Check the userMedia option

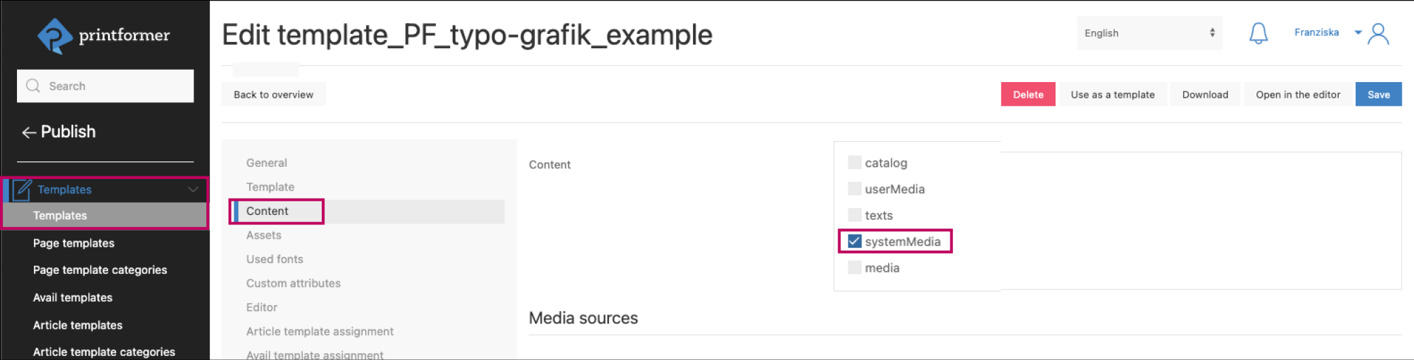[x=855, y=189]
